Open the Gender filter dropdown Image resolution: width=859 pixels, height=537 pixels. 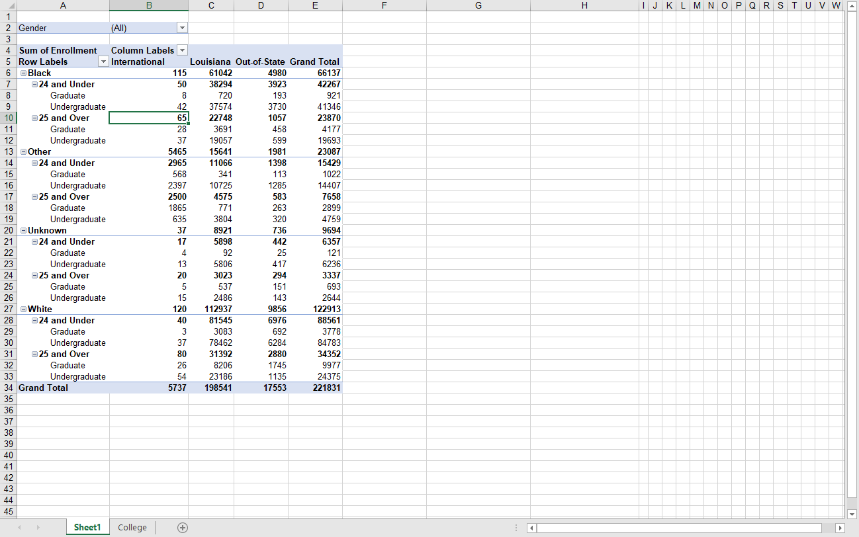click(x=181, y=28)
